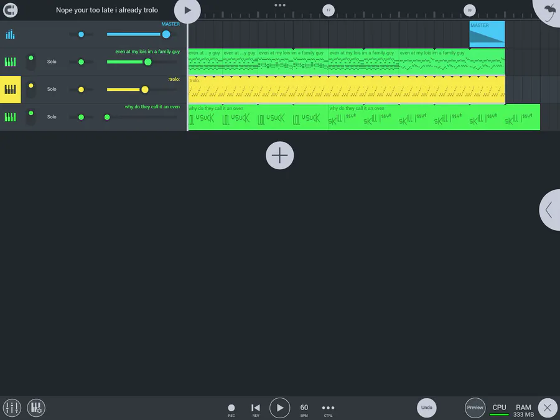Adjust the 'even at my lois' track pan knob
560x420 pixels.
pos(81,62)
